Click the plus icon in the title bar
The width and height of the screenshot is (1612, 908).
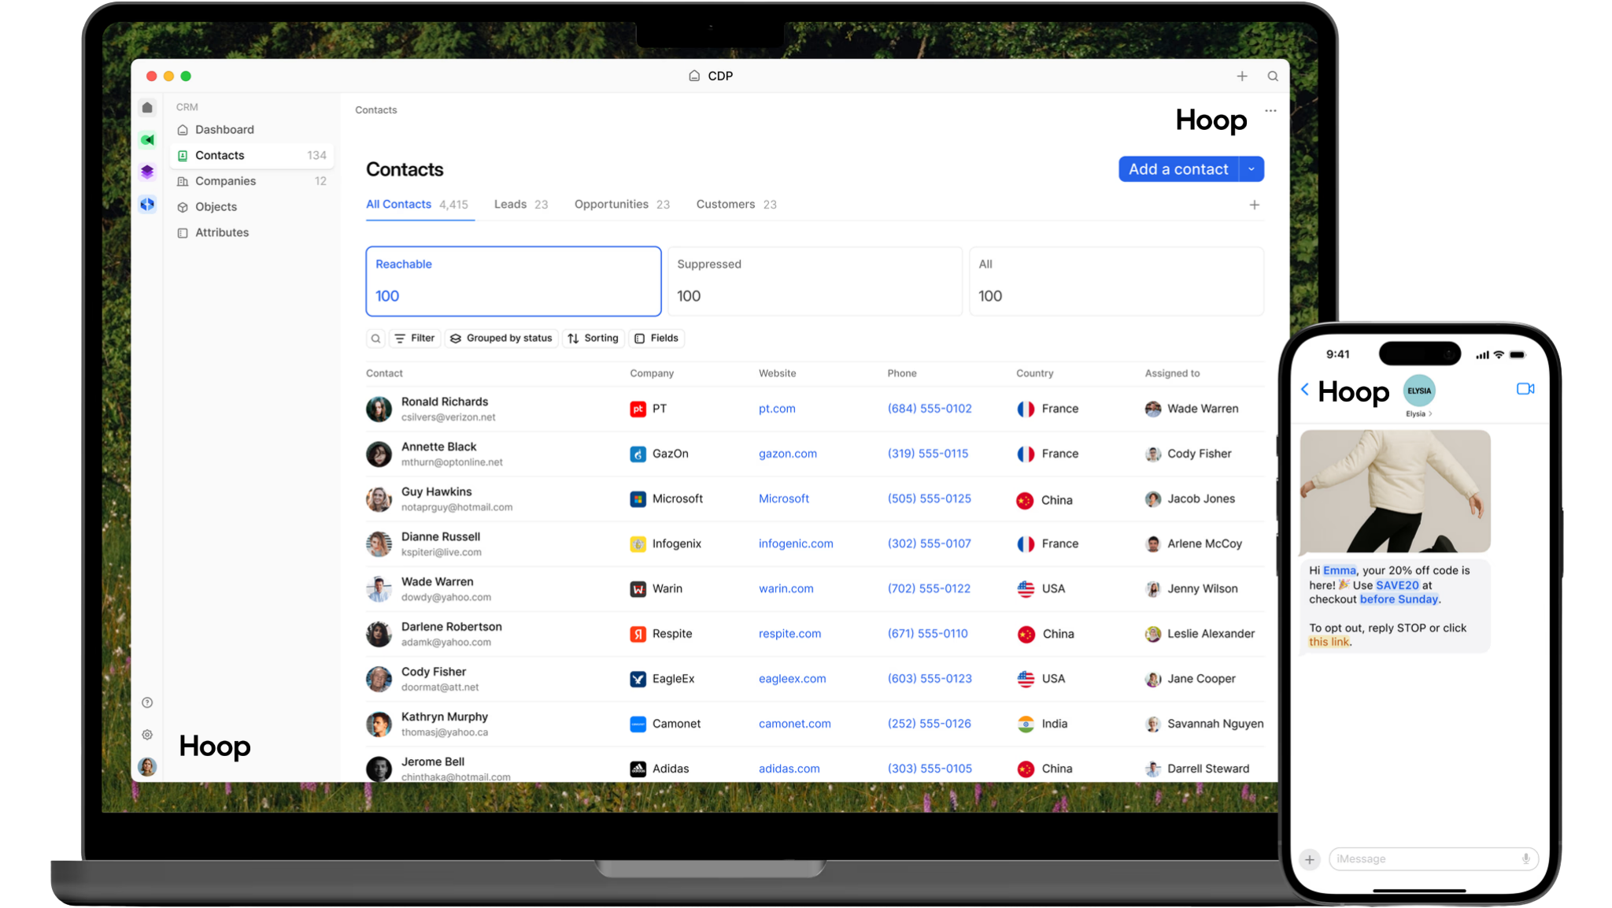(1242, 76)
